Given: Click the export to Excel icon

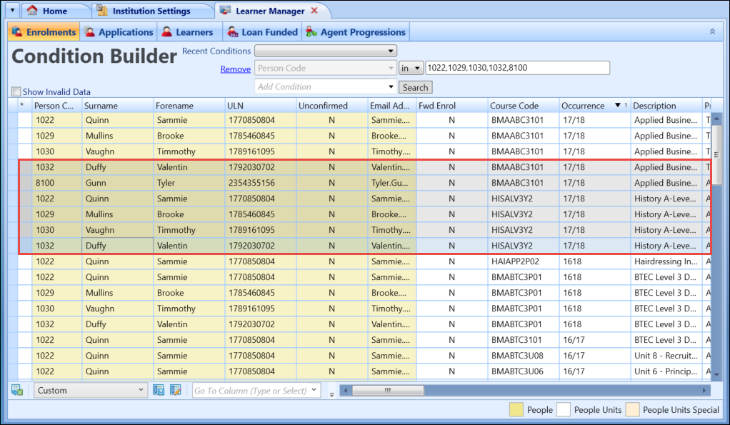Looking at the screenshot, I should pos(18,390).
